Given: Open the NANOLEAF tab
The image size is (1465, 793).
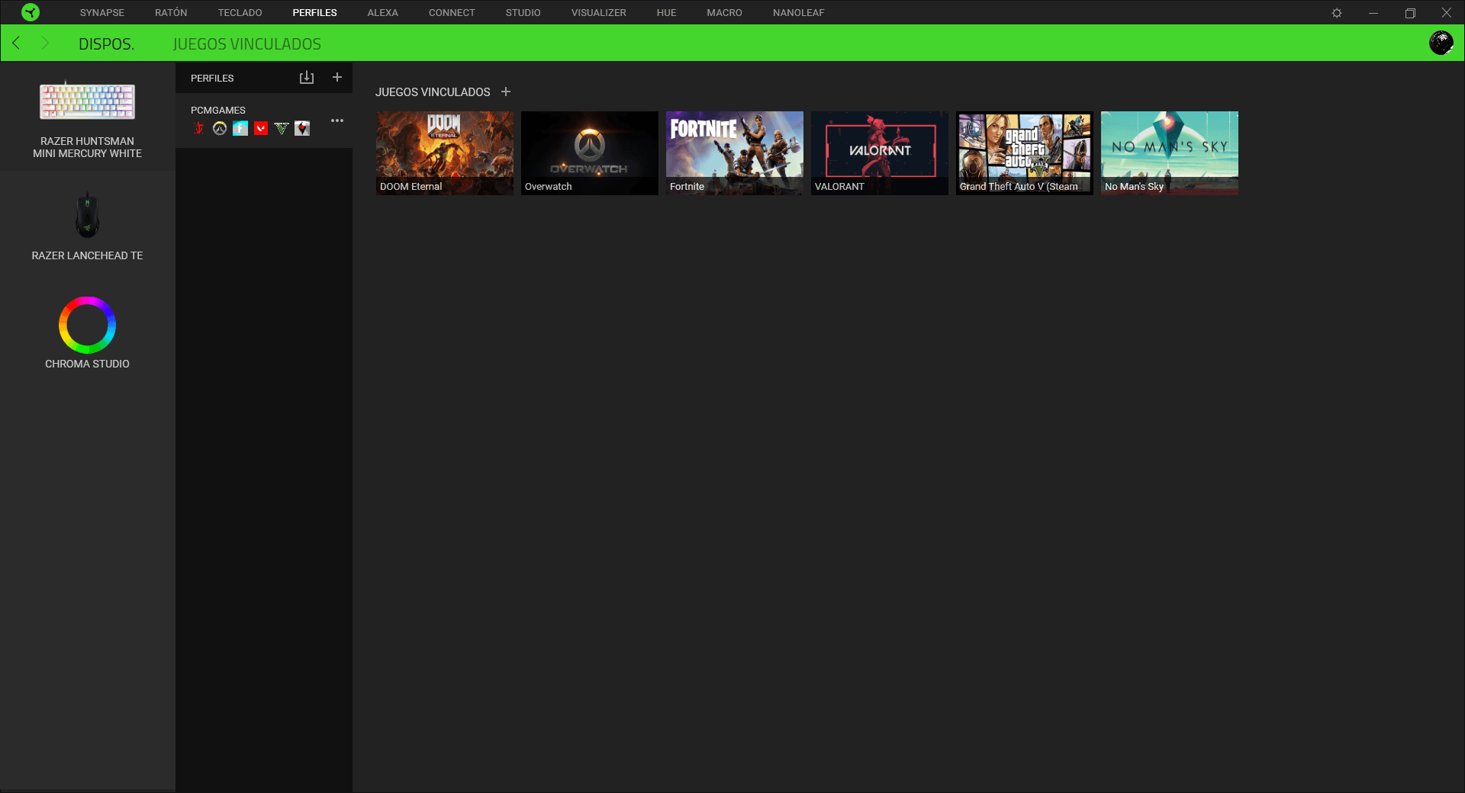Looking at the screenshot, I should [798, 13].
